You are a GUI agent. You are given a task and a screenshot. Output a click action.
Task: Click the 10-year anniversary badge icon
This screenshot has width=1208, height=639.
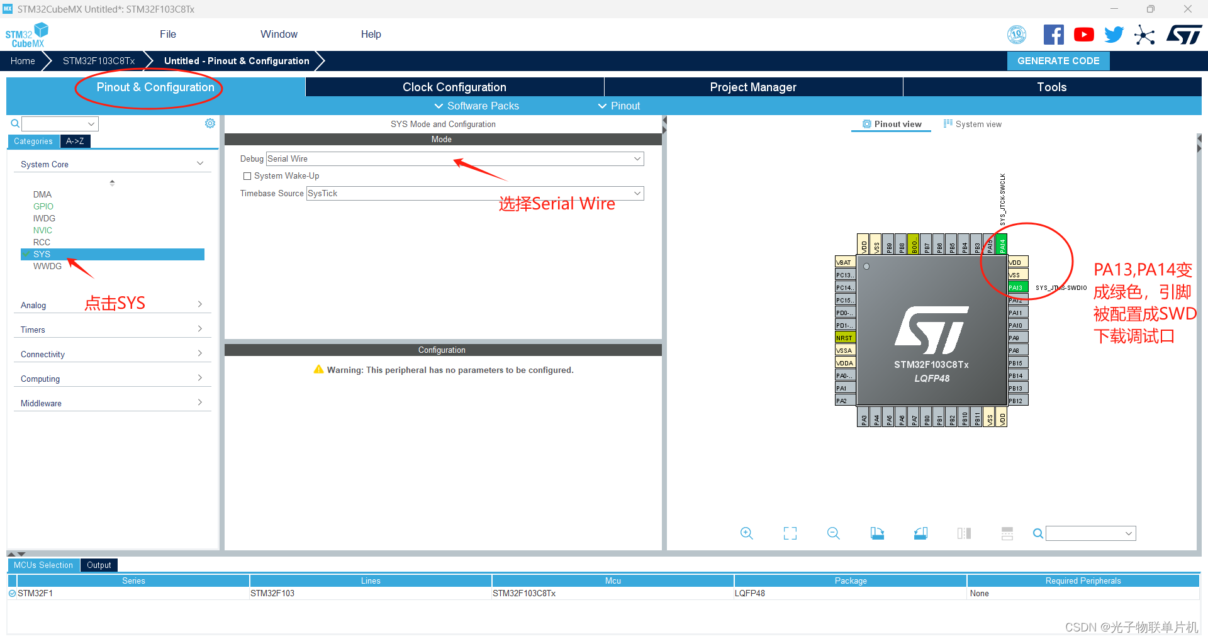(x=1017, y=35)
